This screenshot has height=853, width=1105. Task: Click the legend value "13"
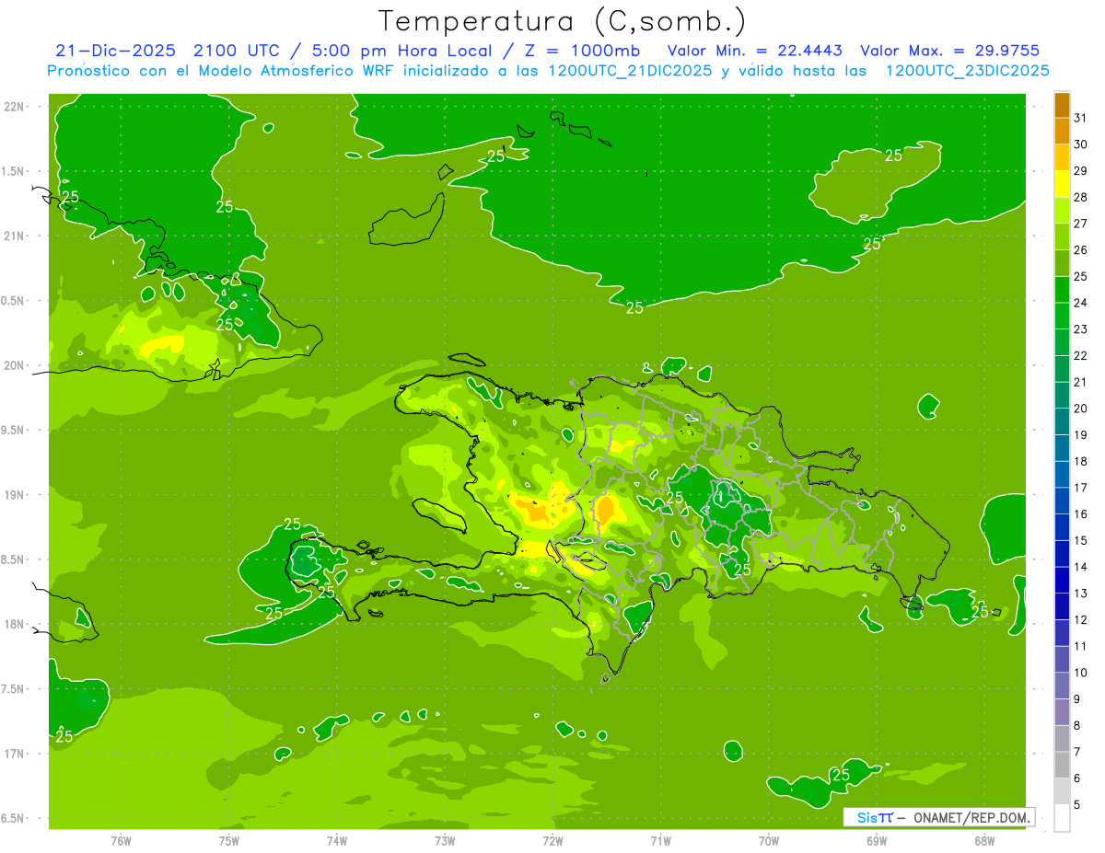point(1081,593)
